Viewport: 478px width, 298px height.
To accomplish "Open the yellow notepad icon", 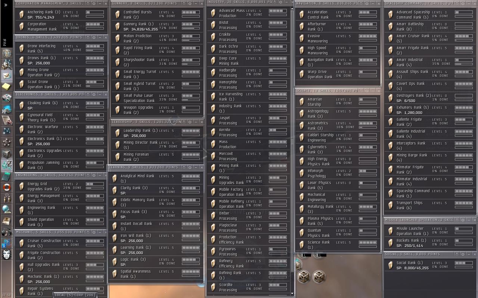I will point(7,87).
